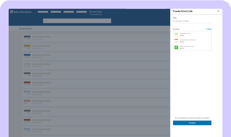
Task: Open the second navigation menu item
Action: point(56,12)
